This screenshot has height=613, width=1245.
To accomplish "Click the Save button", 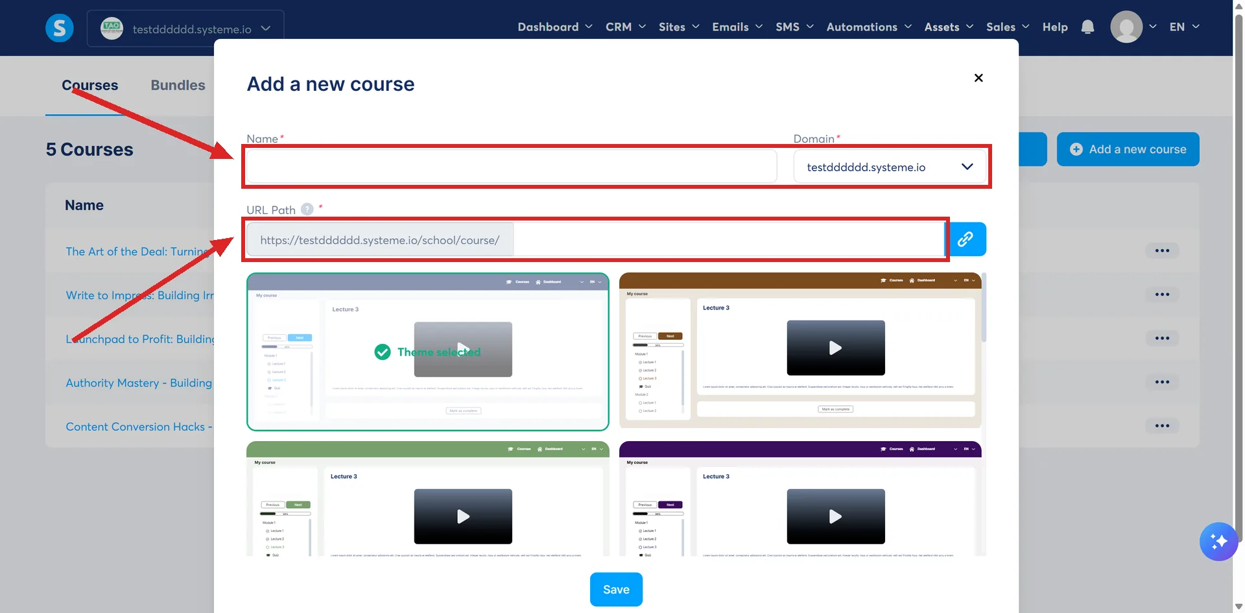I will pos(616,590).
